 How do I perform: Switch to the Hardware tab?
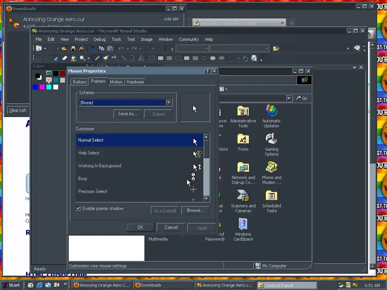point(135,82)
